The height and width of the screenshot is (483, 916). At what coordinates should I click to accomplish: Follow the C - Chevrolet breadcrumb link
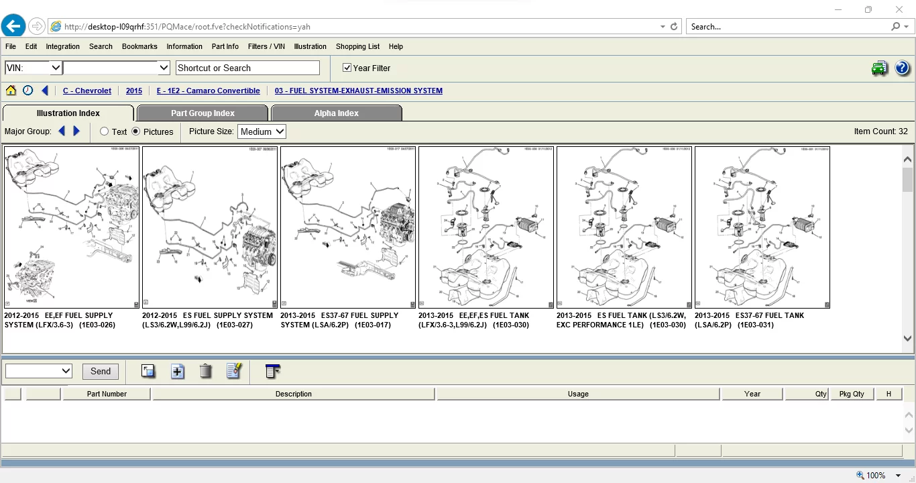[x=87, y=91]
